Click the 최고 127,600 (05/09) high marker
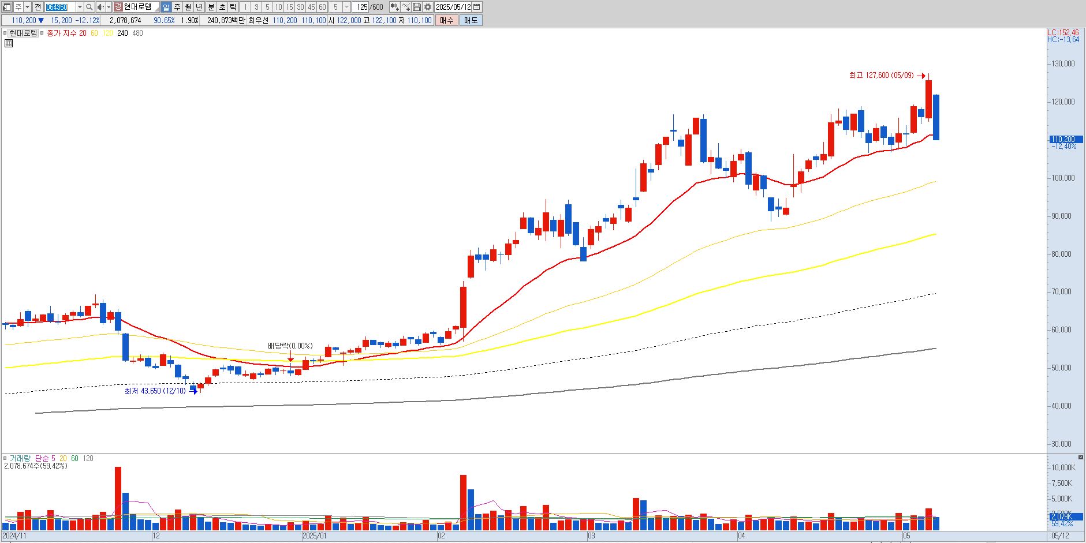The height and width of the screenshot is (543, 1086). point(882,75)
